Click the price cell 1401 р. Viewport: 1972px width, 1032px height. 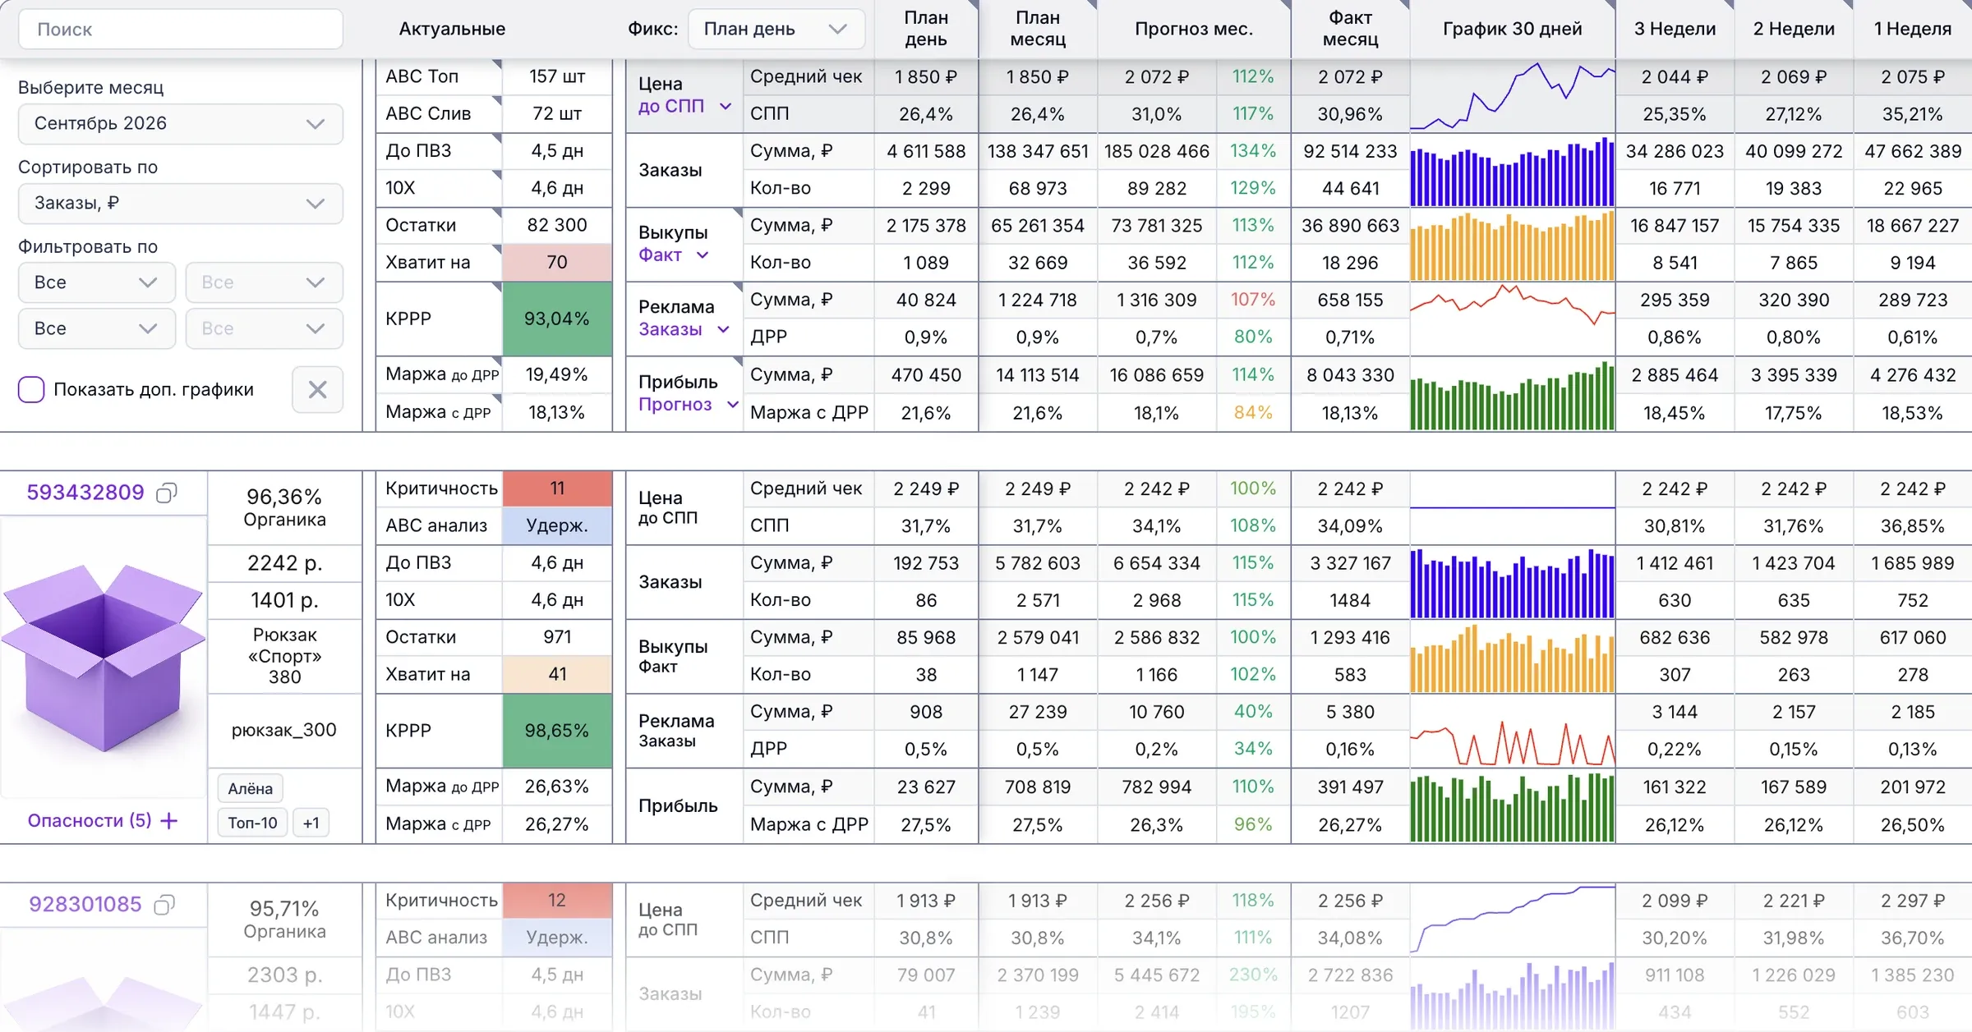285,600
